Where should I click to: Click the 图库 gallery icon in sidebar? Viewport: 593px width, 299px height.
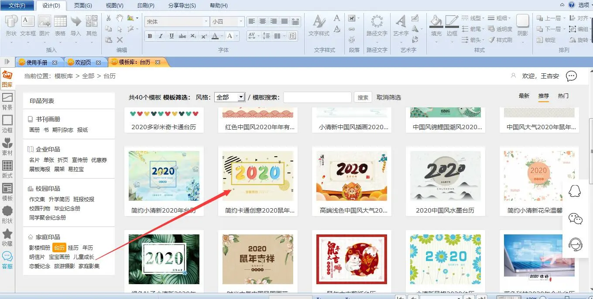tap(7, 78)
